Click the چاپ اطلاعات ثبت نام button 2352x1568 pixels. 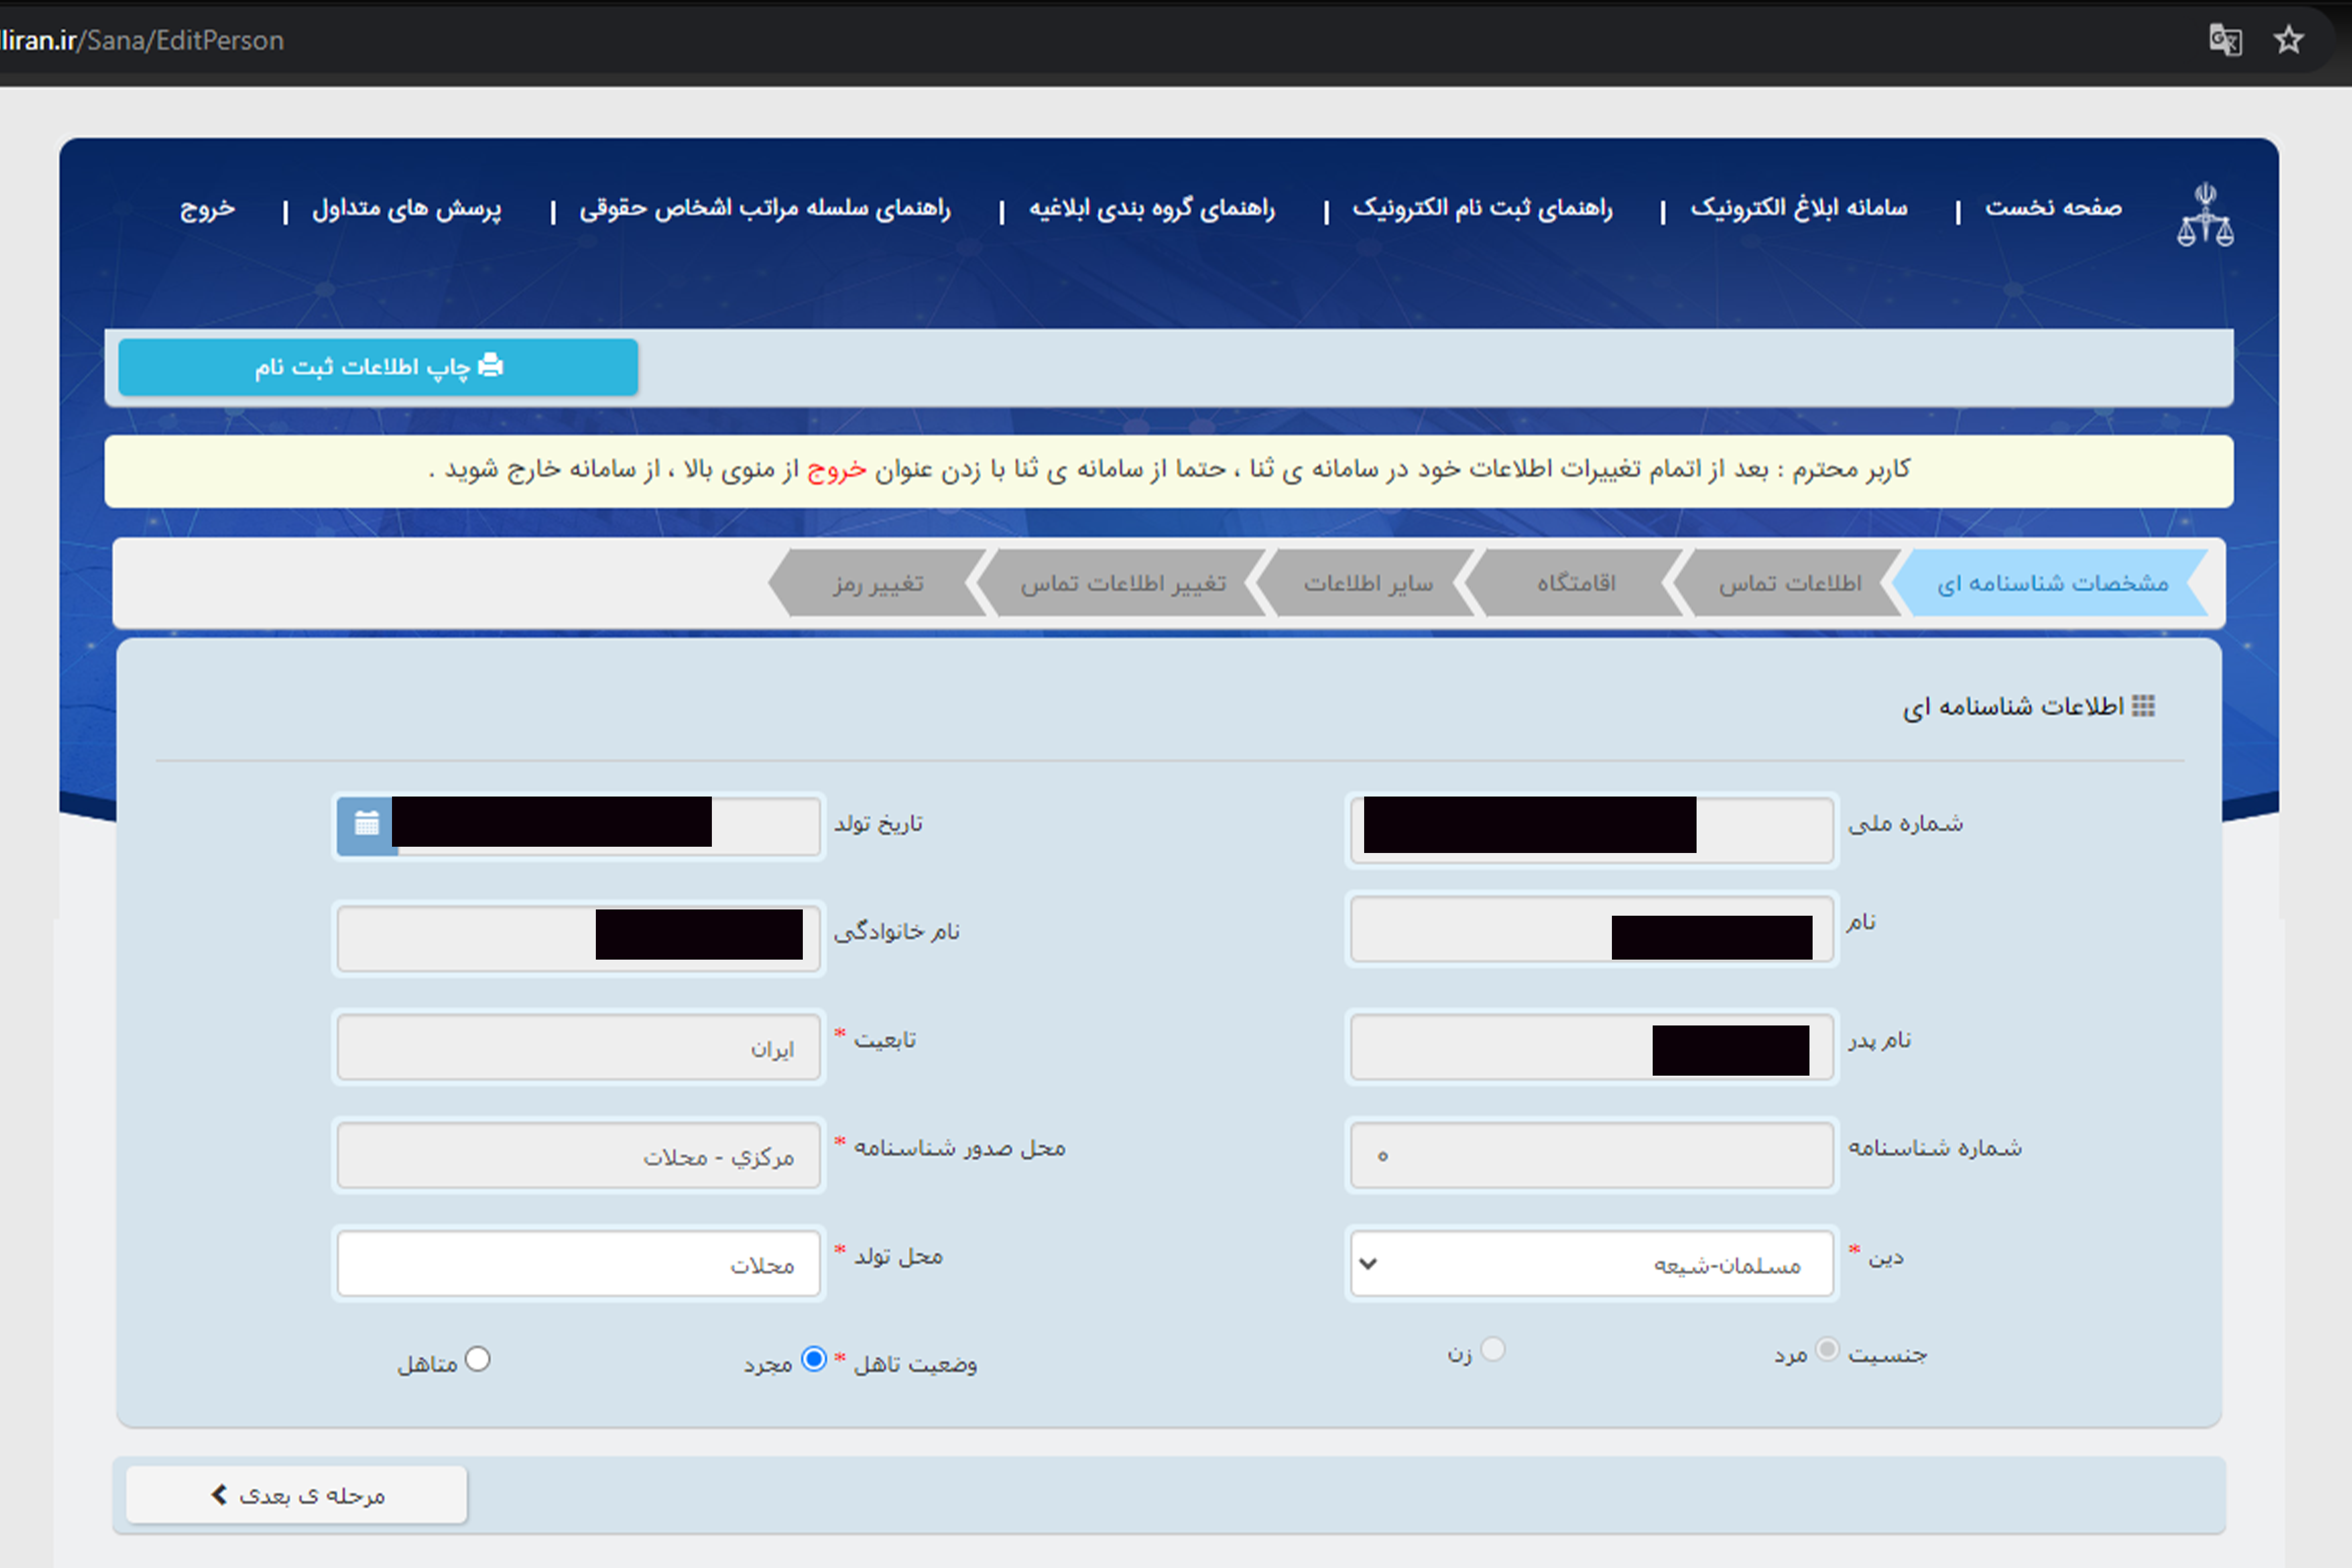[x=378, y=367]
